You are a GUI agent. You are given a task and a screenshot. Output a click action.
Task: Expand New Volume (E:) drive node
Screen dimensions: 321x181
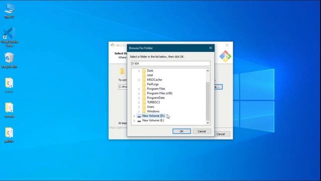pos(134,121)
